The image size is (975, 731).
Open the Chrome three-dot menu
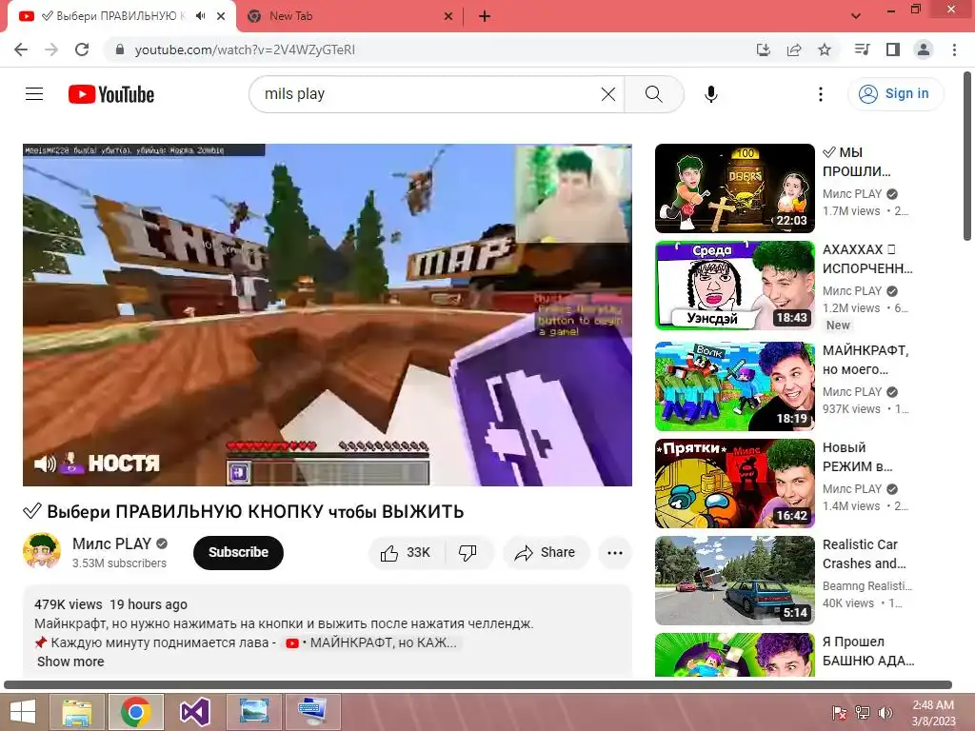point(954,49)
